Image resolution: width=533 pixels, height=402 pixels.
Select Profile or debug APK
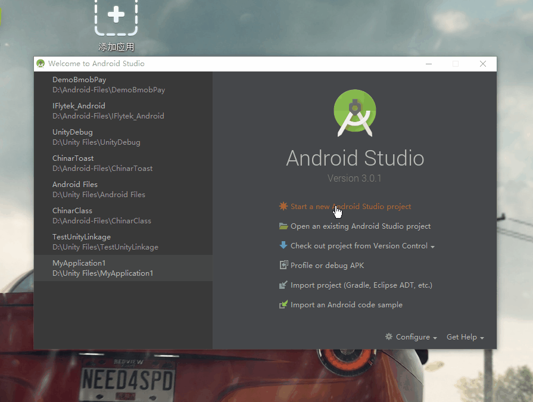point(327,266)
